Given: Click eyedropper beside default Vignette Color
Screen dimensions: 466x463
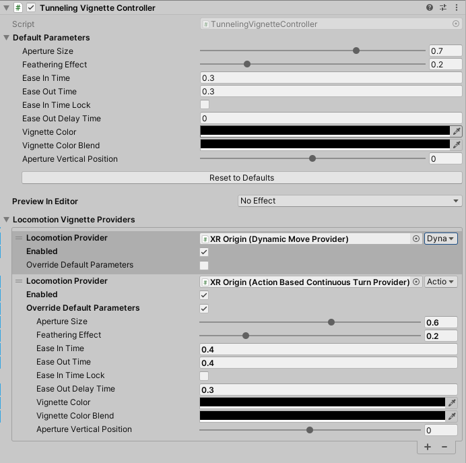Looking at the screenshot, I should [x=457, y=131].
